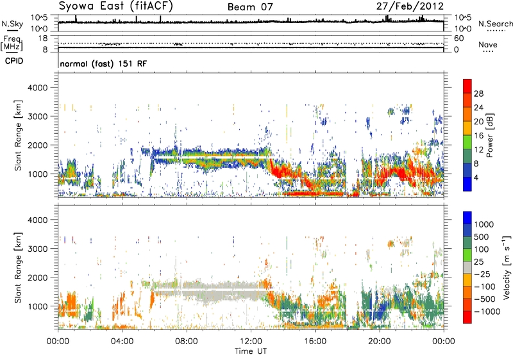Click the blue bottom of power color bar
The height and width of the screenshot is (355, 513).
[x=467, y=185]
